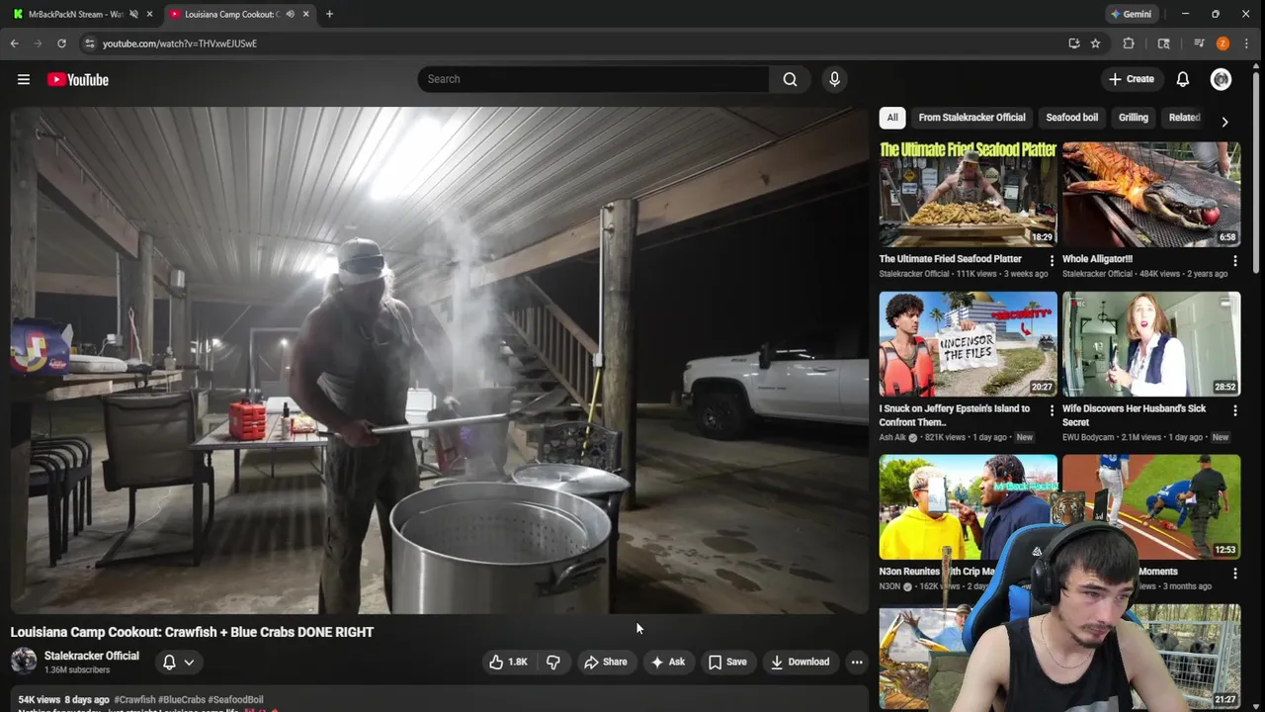This screenshot has width=1265, height=712.
Task: Click the video player area
Action: point(439,360)
